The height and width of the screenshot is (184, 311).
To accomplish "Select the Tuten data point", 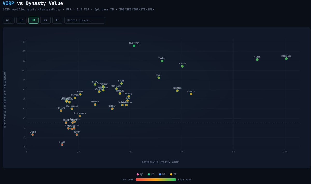I will tap(77, 135).
